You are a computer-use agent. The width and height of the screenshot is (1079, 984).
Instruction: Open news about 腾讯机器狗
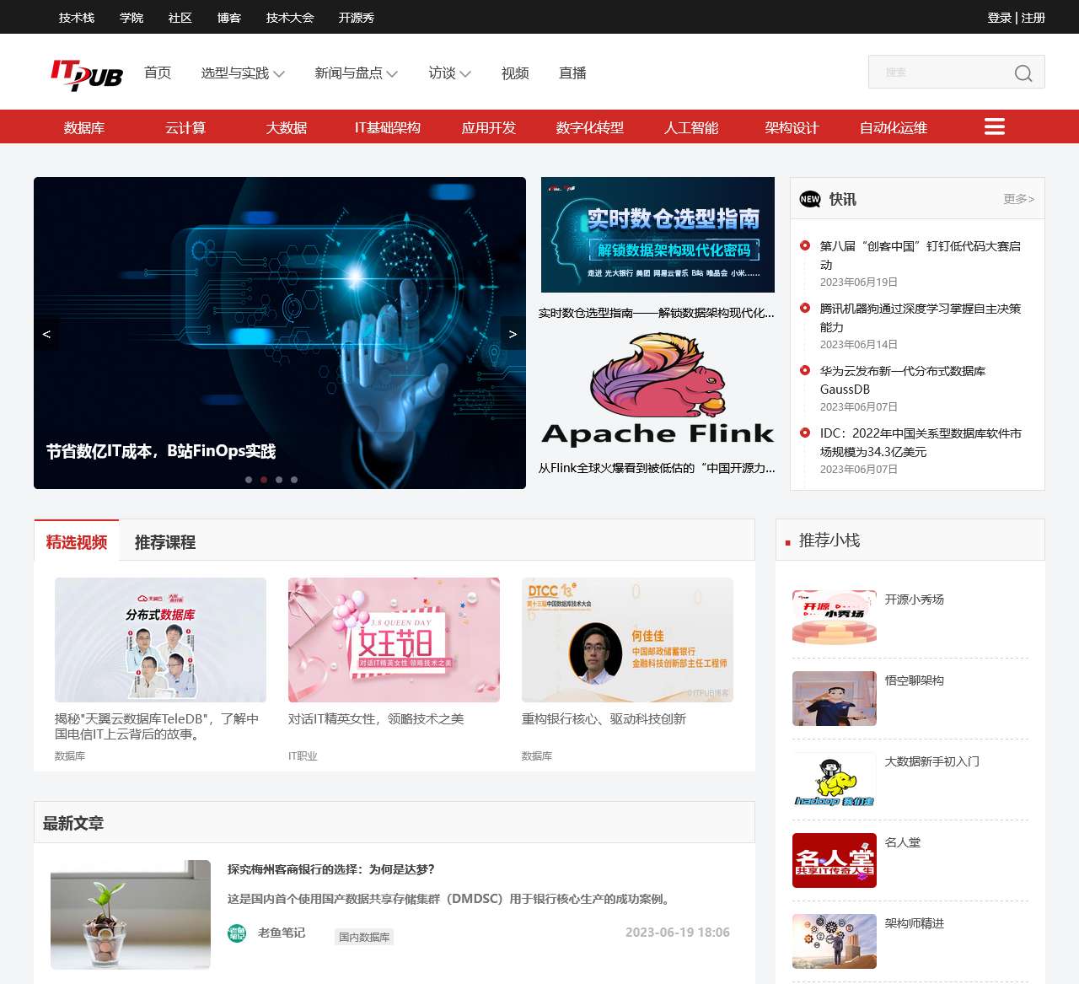[x=921, y=317]
